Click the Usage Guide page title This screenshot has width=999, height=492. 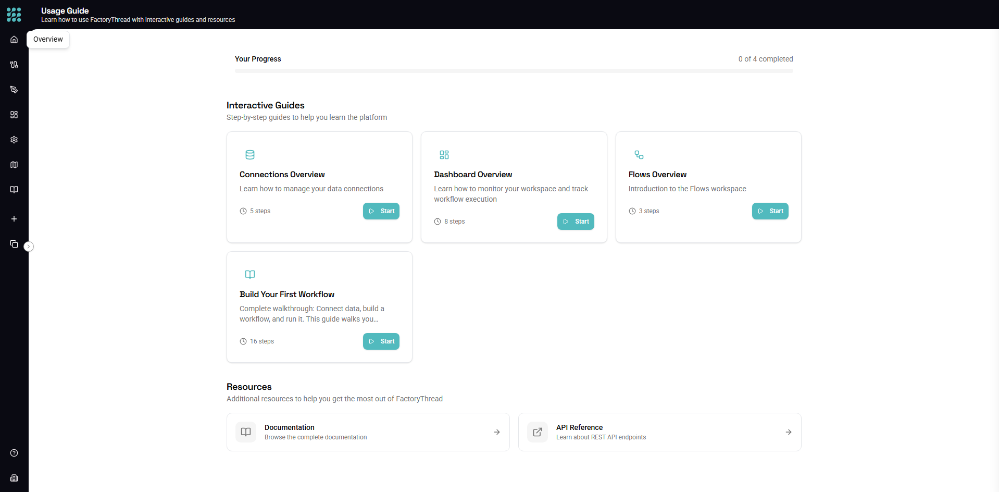click(65, 11)
